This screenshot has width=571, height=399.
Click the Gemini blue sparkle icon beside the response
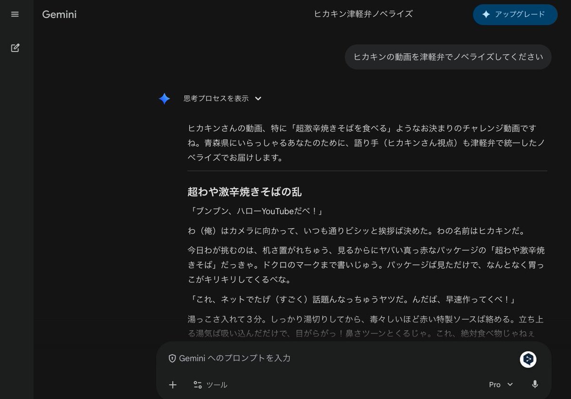pyautogui.click(x=164, y=98)
